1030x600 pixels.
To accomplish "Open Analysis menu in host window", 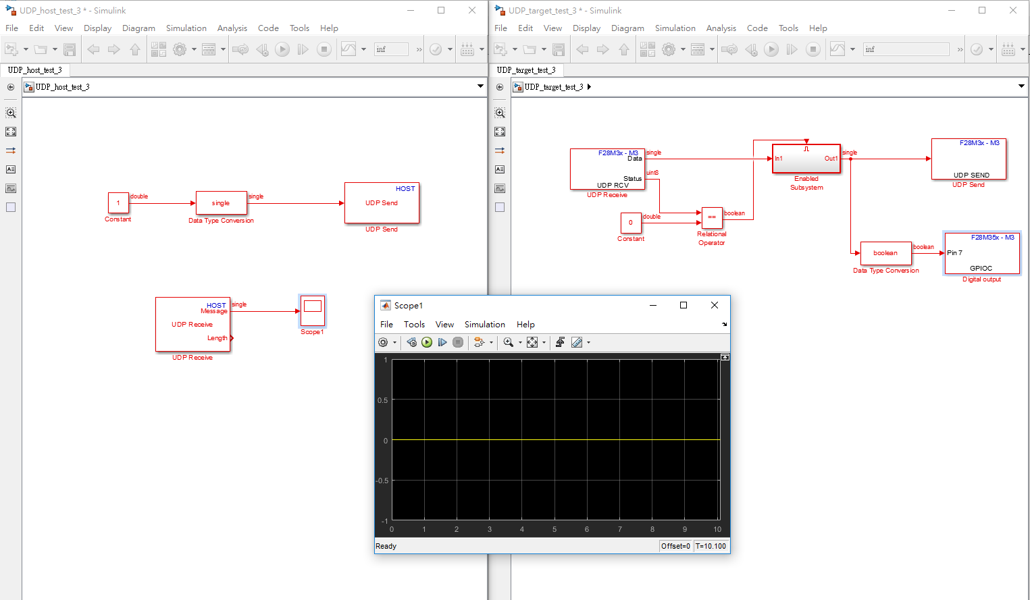I will tap(232, 28).
